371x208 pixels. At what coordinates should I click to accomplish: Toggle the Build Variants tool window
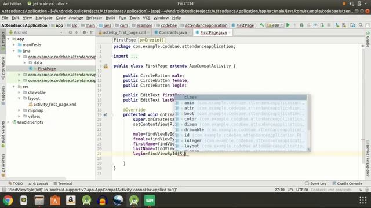pyautogui.click(x=3, y=134)
